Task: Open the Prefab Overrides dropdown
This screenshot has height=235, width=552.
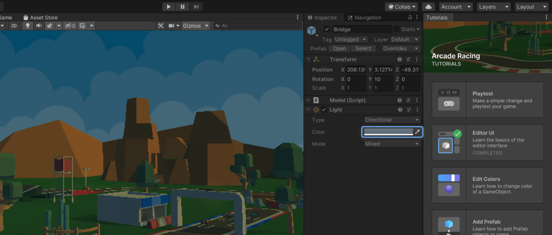Action: pyautogui.click(x=400, y=49)
